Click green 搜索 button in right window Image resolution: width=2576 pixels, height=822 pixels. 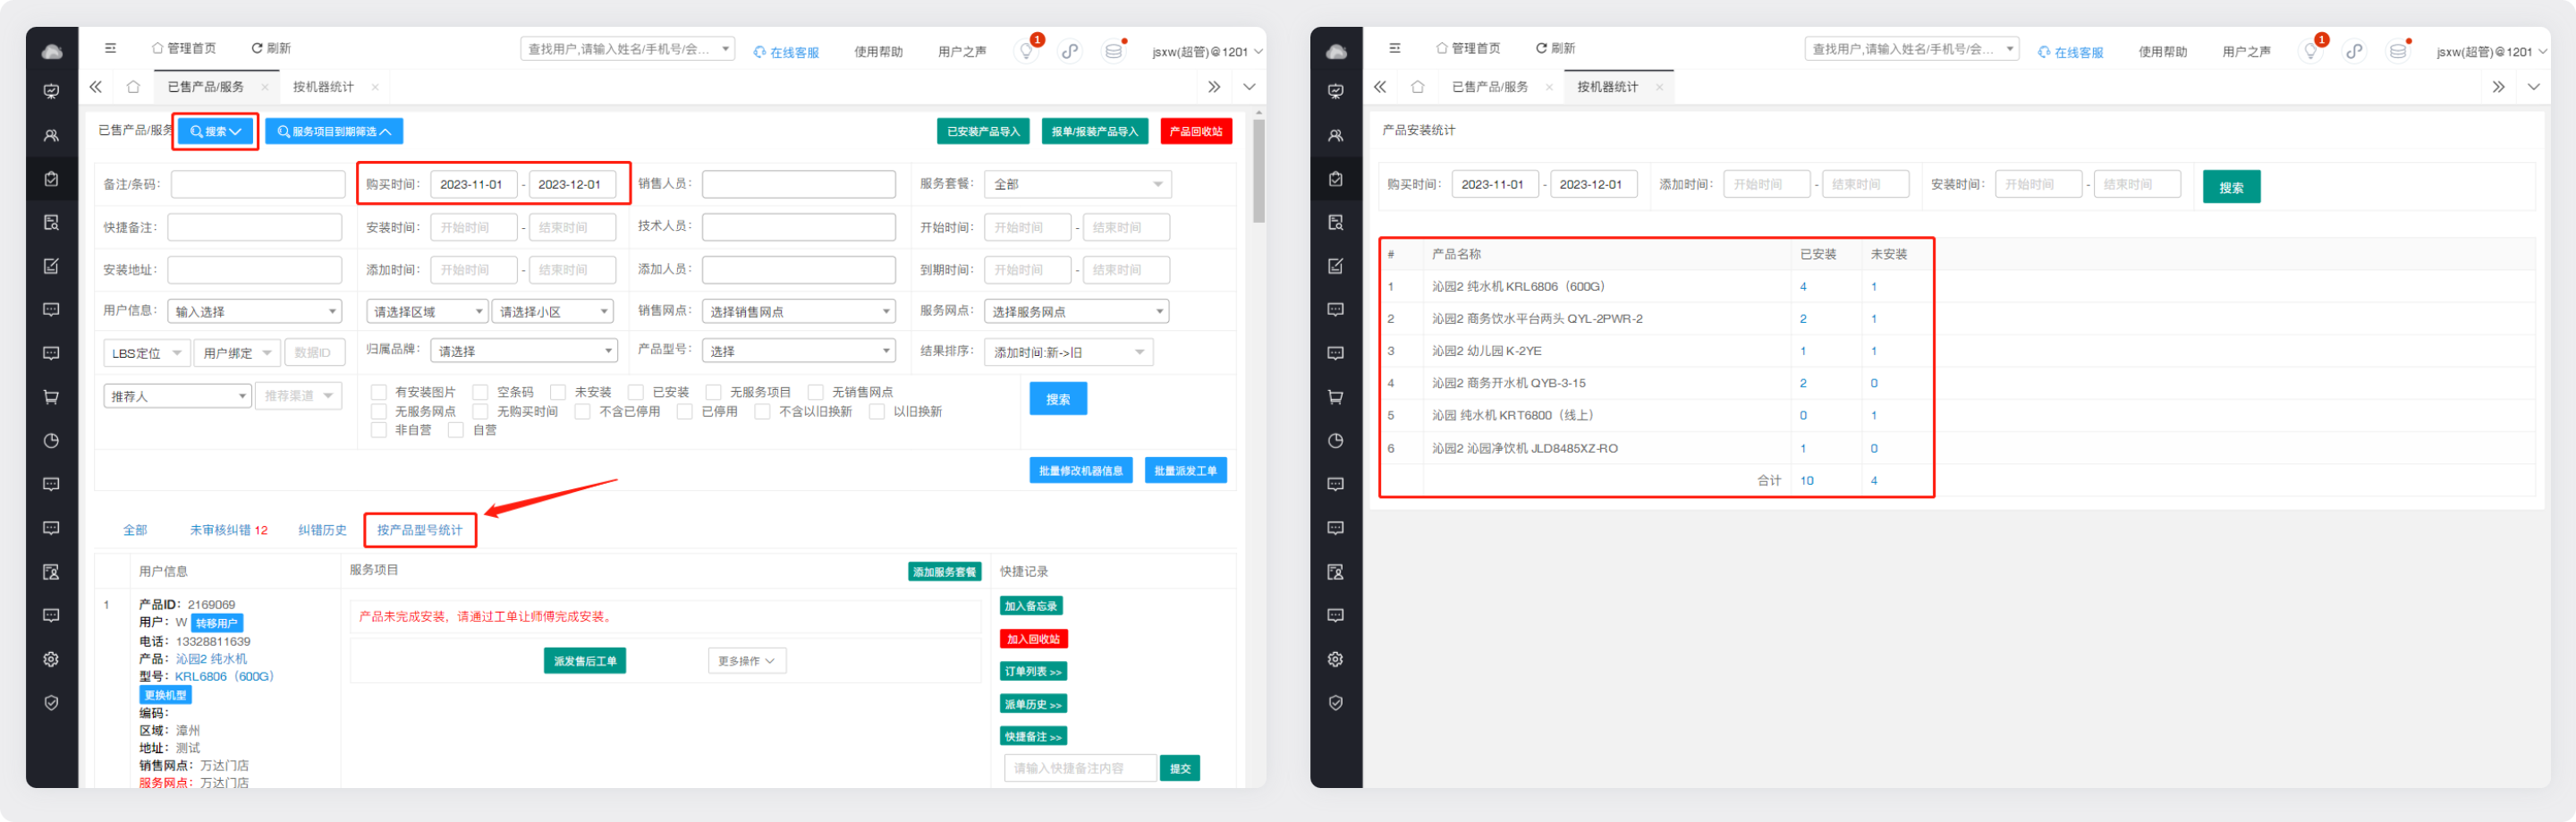coord(2231,187)
